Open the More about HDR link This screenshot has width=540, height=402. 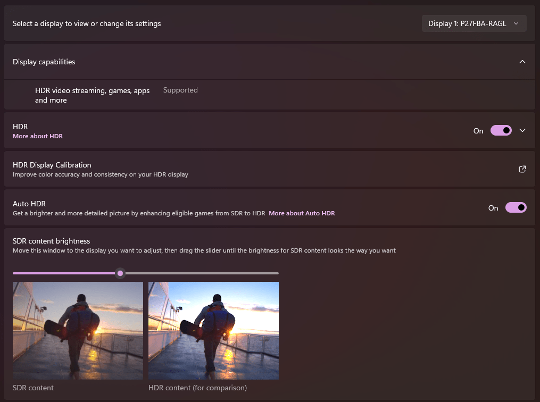38,136
